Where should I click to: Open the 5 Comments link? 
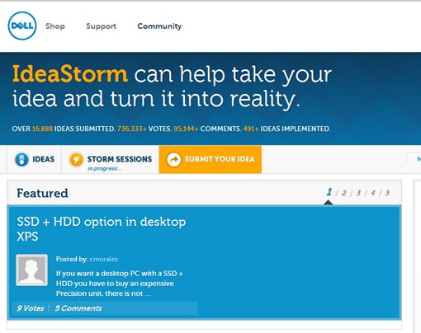[x=78, y=308]
